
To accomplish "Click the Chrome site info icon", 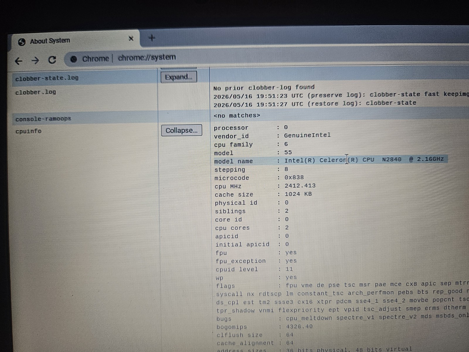I will pyautogui.click(x=74, y=59).
